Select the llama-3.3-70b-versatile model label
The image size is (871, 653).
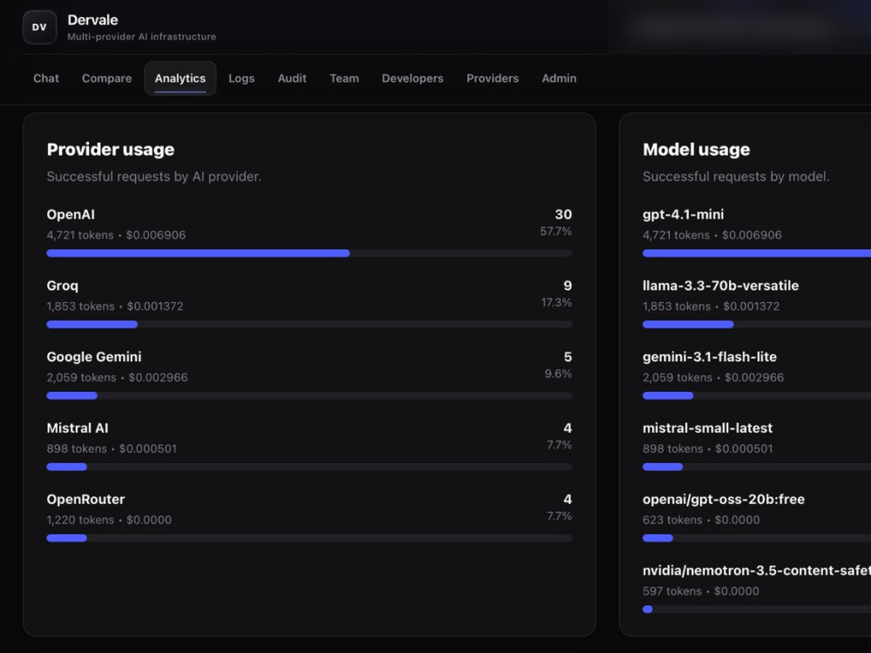pos(720,286)
